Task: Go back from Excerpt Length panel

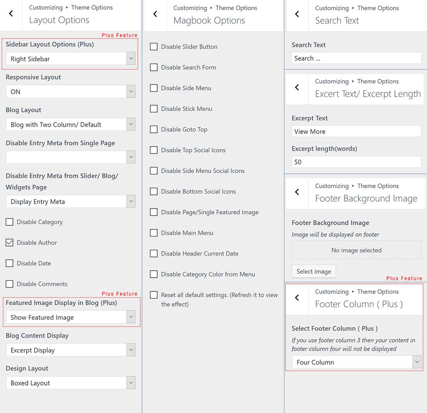Action: (297, 87)
